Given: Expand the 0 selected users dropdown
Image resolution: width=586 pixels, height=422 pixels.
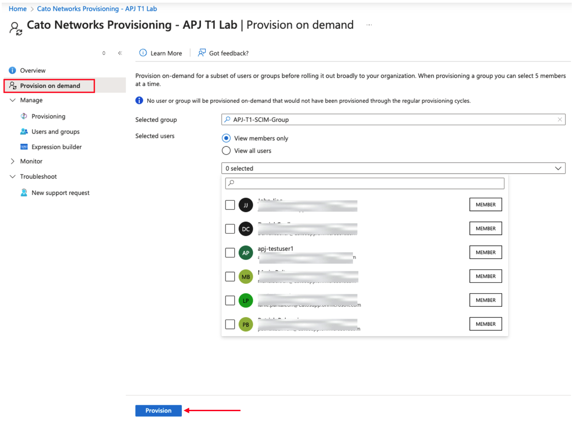Looking at the screenshot, I should coord(558,168).
